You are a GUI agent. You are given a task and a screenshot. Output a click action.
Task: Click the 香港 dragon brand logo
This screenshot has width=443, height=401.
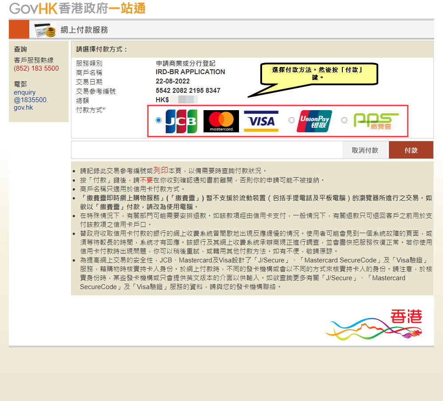click(x=374, y=324)
